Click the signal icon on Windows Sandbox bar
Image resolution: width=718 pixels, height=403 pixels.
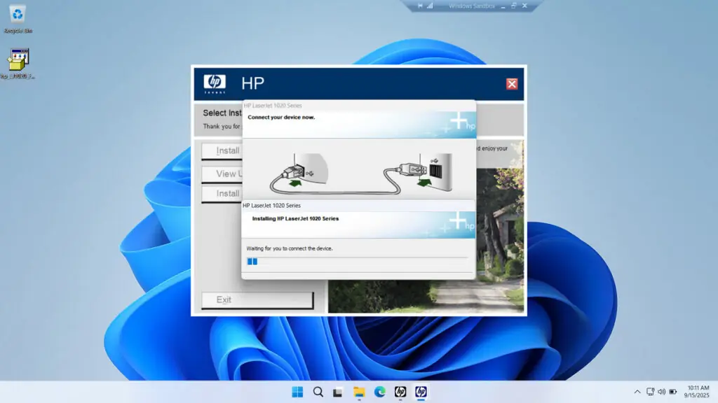[430, 6]
